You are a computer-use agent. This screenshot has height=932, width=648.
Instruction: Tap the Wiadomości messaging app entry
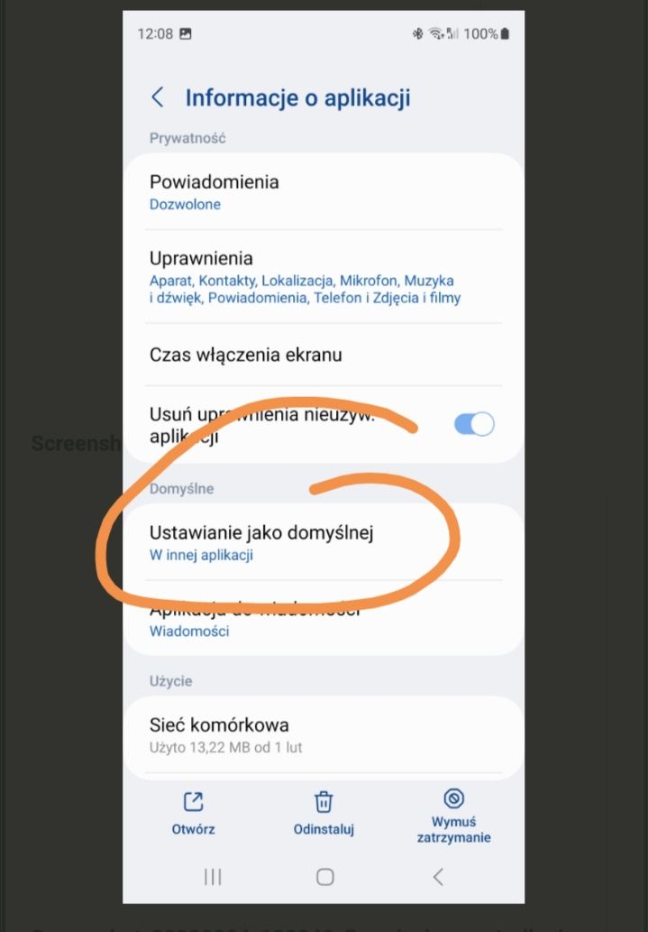tap(324, 619)
